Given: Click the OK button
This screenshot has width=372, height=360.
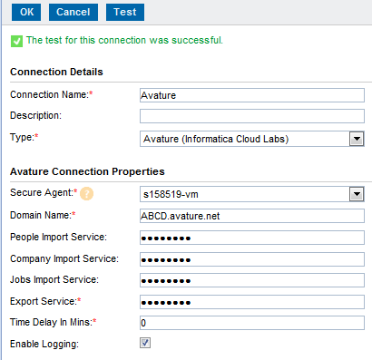Looking at the screenshot, I should tap(26, 12).
